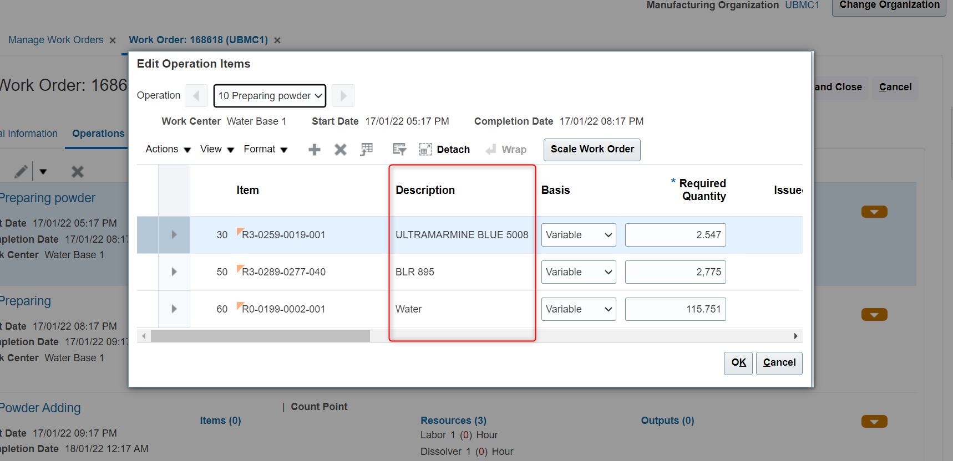Click the pencil edit icon in background page
The image size is (953, 461).
click(21, 172)
